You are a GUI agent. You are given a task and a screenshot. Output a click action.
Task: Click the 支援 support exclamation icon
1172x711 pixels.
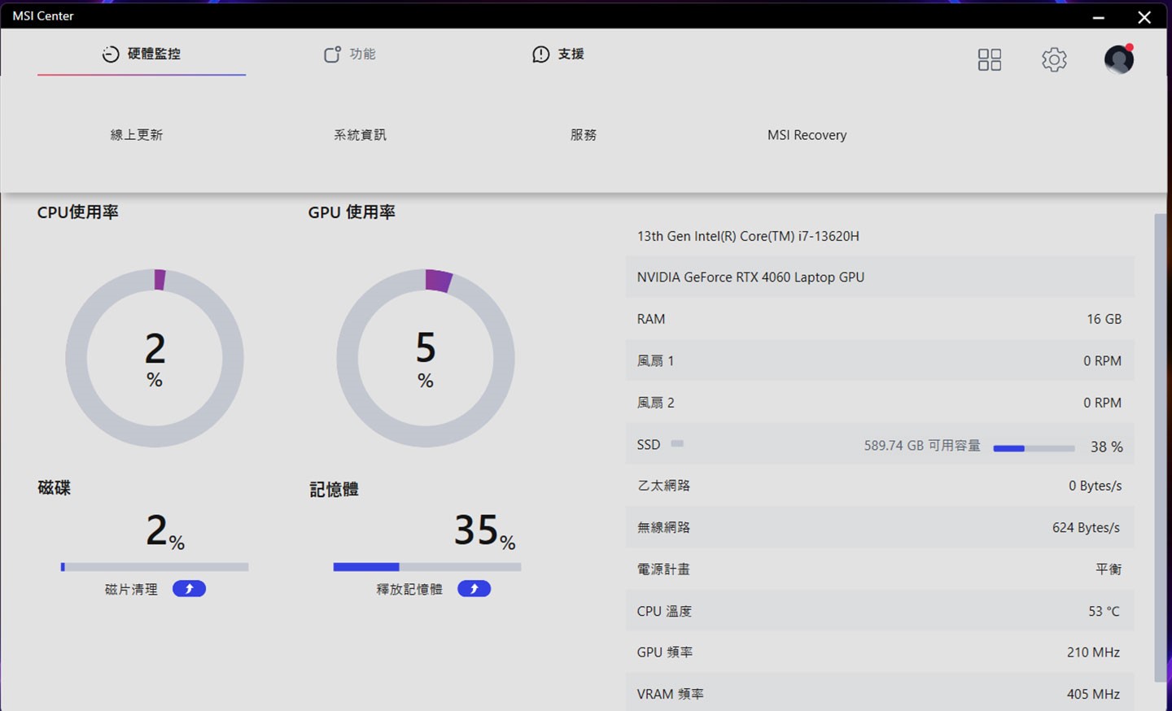pyautogui.click(x=540, y=55)
